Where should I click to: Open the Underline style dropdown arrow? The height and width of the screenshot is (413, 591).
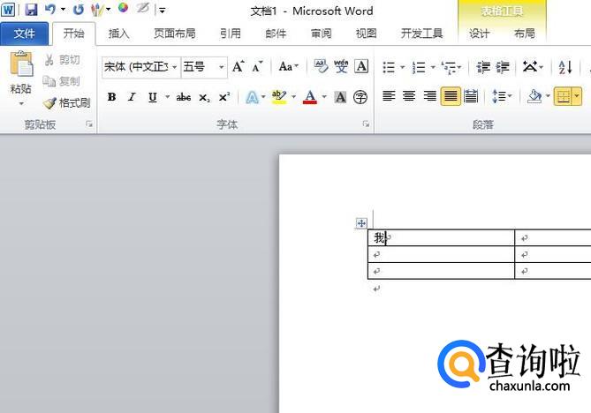(167, 97)
